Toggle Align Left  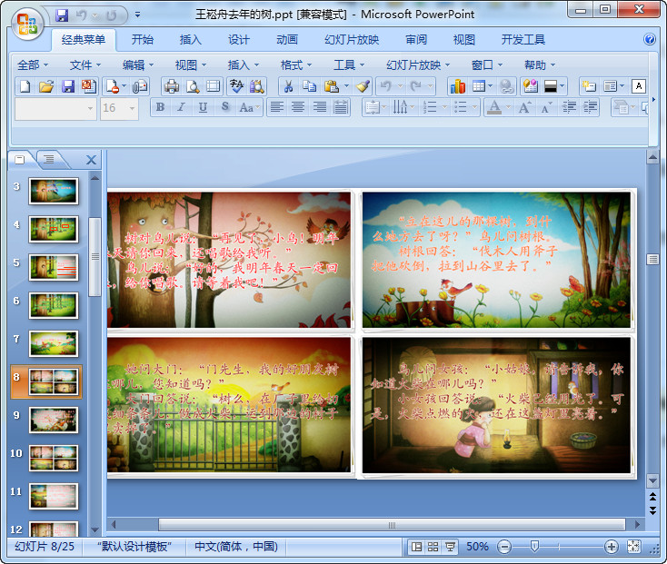point(276,107)
